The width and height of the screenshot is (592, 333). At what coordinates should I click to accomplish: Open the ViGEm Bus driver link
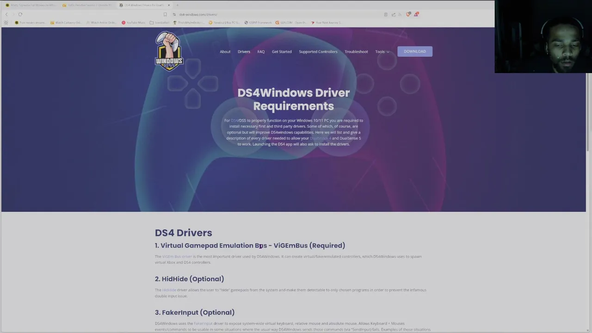click(177, 256)
